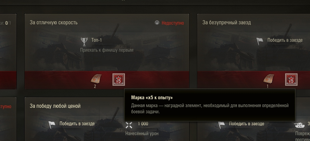Screen dimensions: 310x141
Task: Click the flag icon in За победу любой ценой
Action: (52, 125)
